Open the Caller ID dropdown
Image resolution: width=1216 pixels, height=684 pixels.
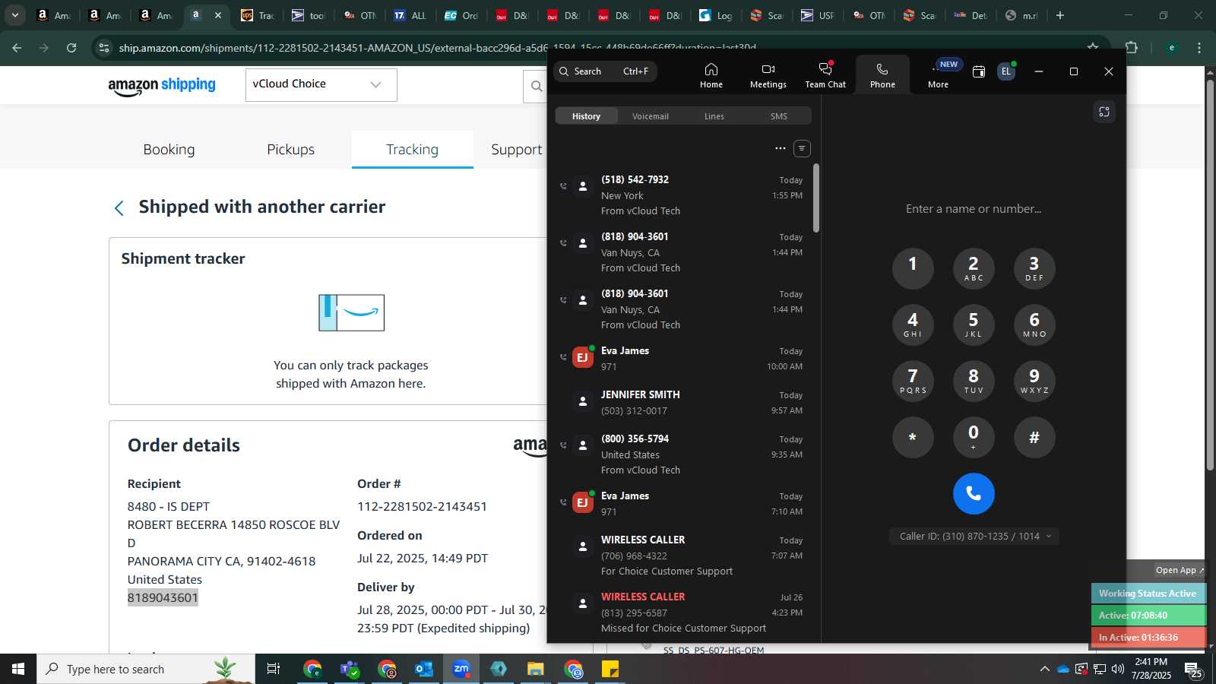pos(974,536)
